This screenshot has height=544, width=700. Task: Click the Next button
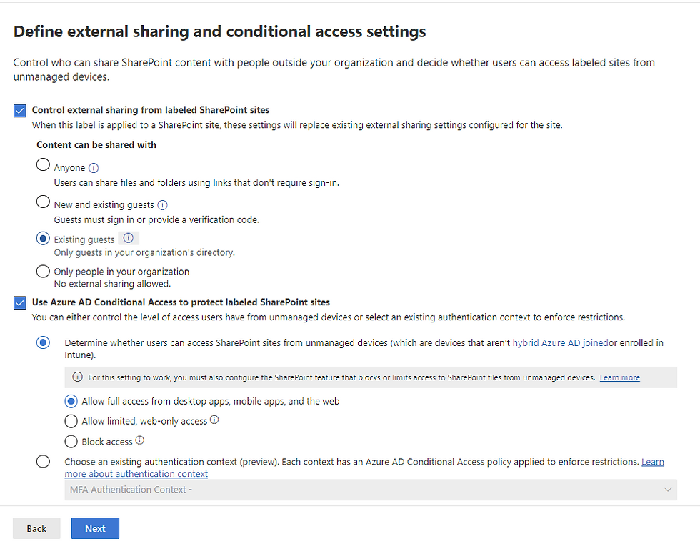click(x=95, y=528)
